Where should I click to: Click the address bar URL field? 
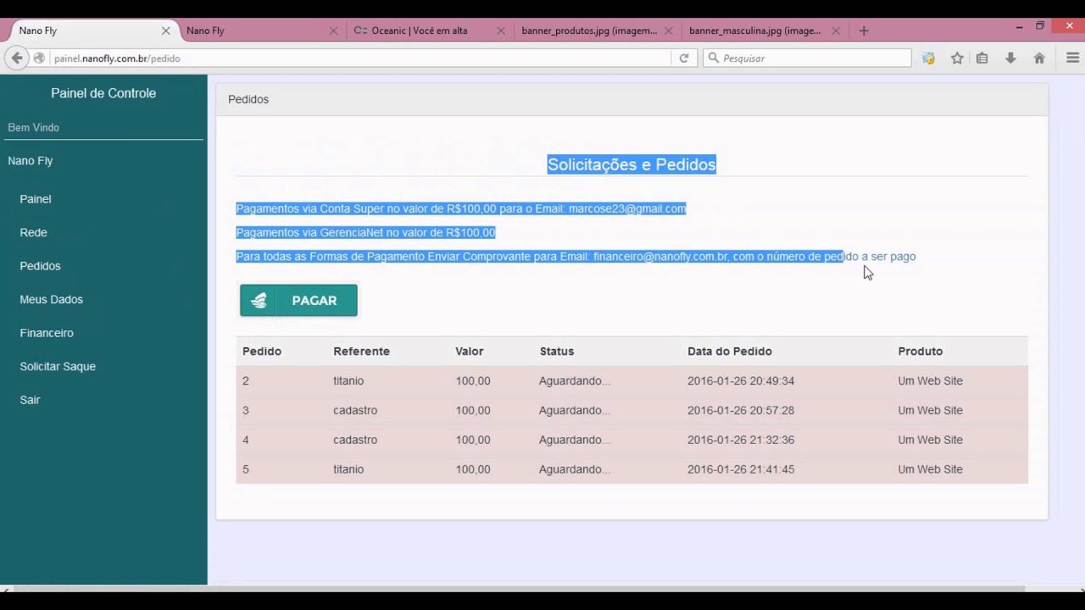click(356, 58)
